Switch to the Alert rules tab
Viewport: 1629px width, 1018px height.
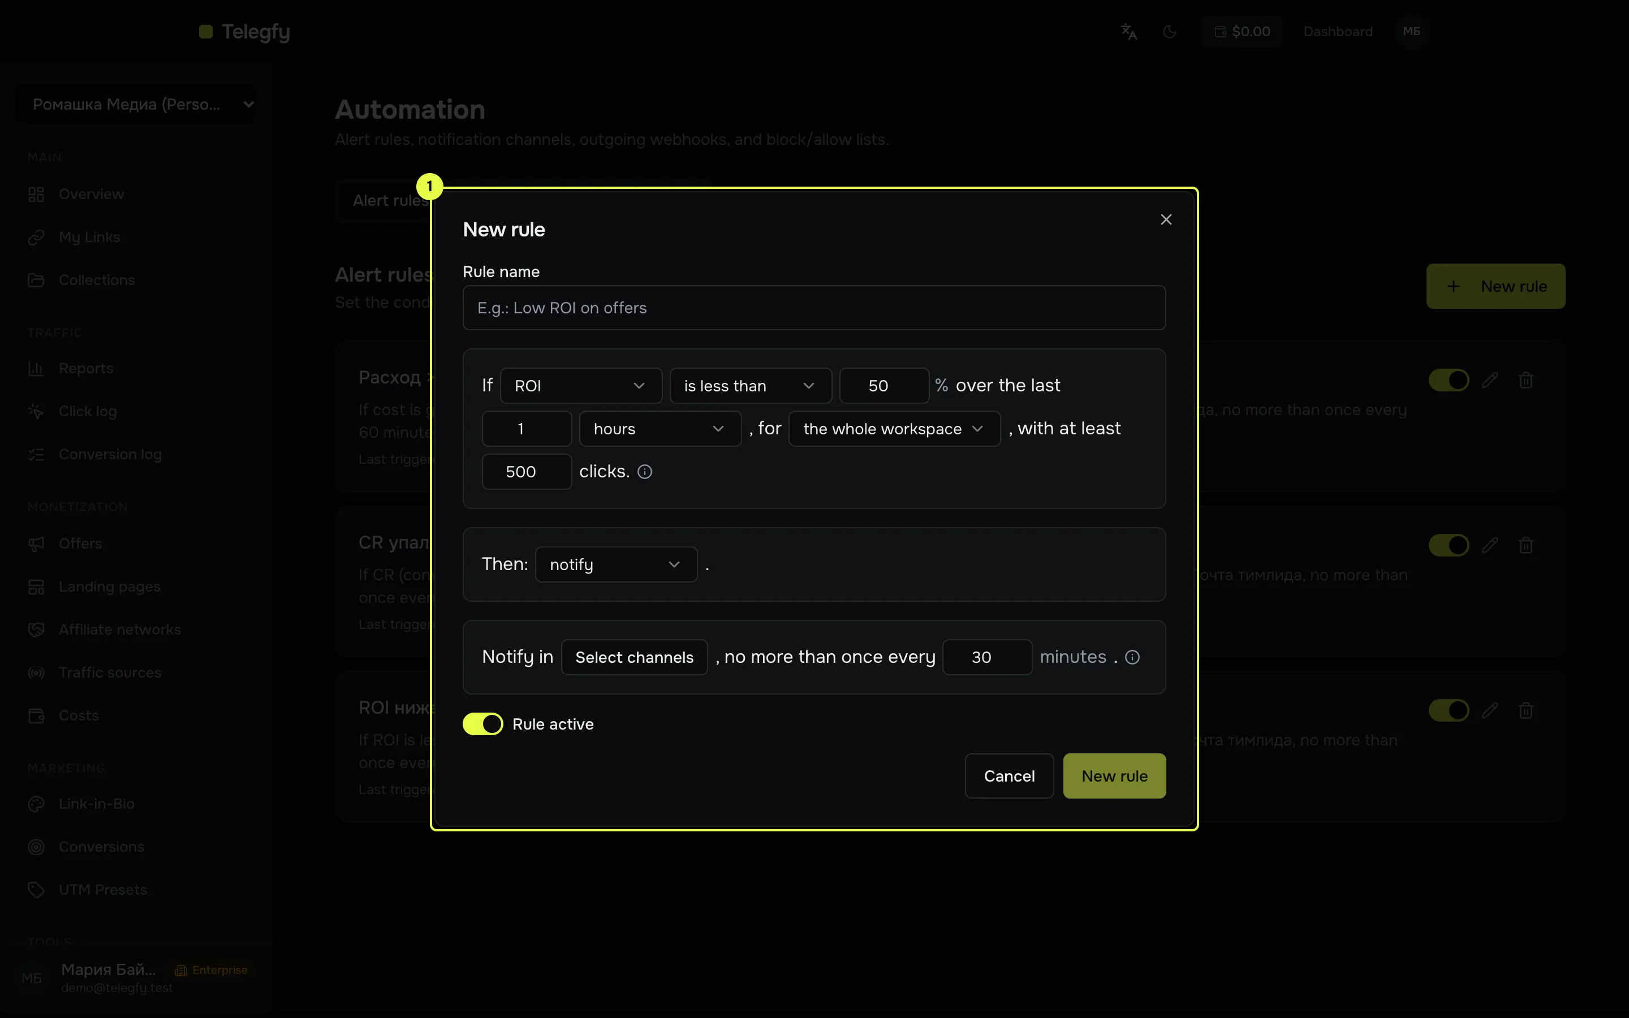(389, 201)
